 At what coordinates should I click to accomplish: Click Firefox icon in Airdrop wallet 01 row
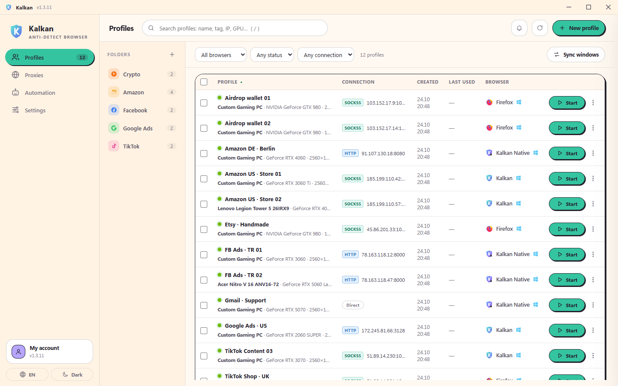(x=489, y=103)
